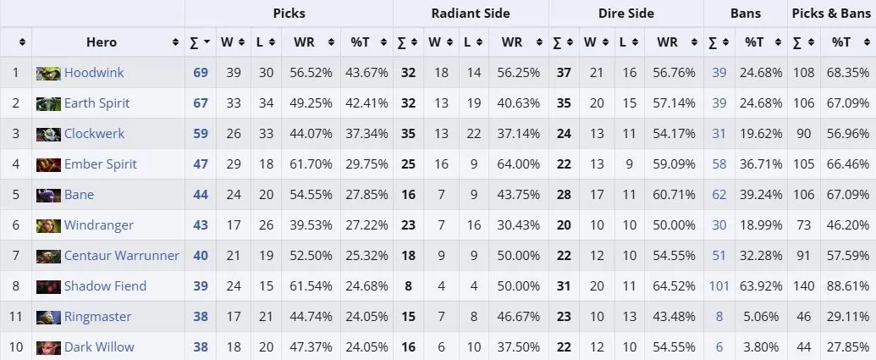Image resolution: width=876 pixels, height=360 pixels.
Task: Open the Ringmaster hero link
Action: pos(98,317)
